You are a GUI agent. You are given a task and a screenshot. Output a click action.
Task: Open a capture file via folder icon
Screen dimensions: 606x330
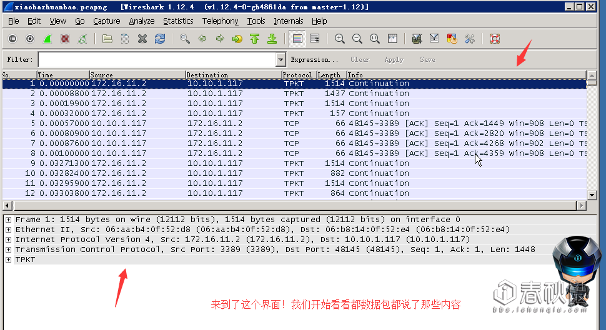[x=107, y=39]
